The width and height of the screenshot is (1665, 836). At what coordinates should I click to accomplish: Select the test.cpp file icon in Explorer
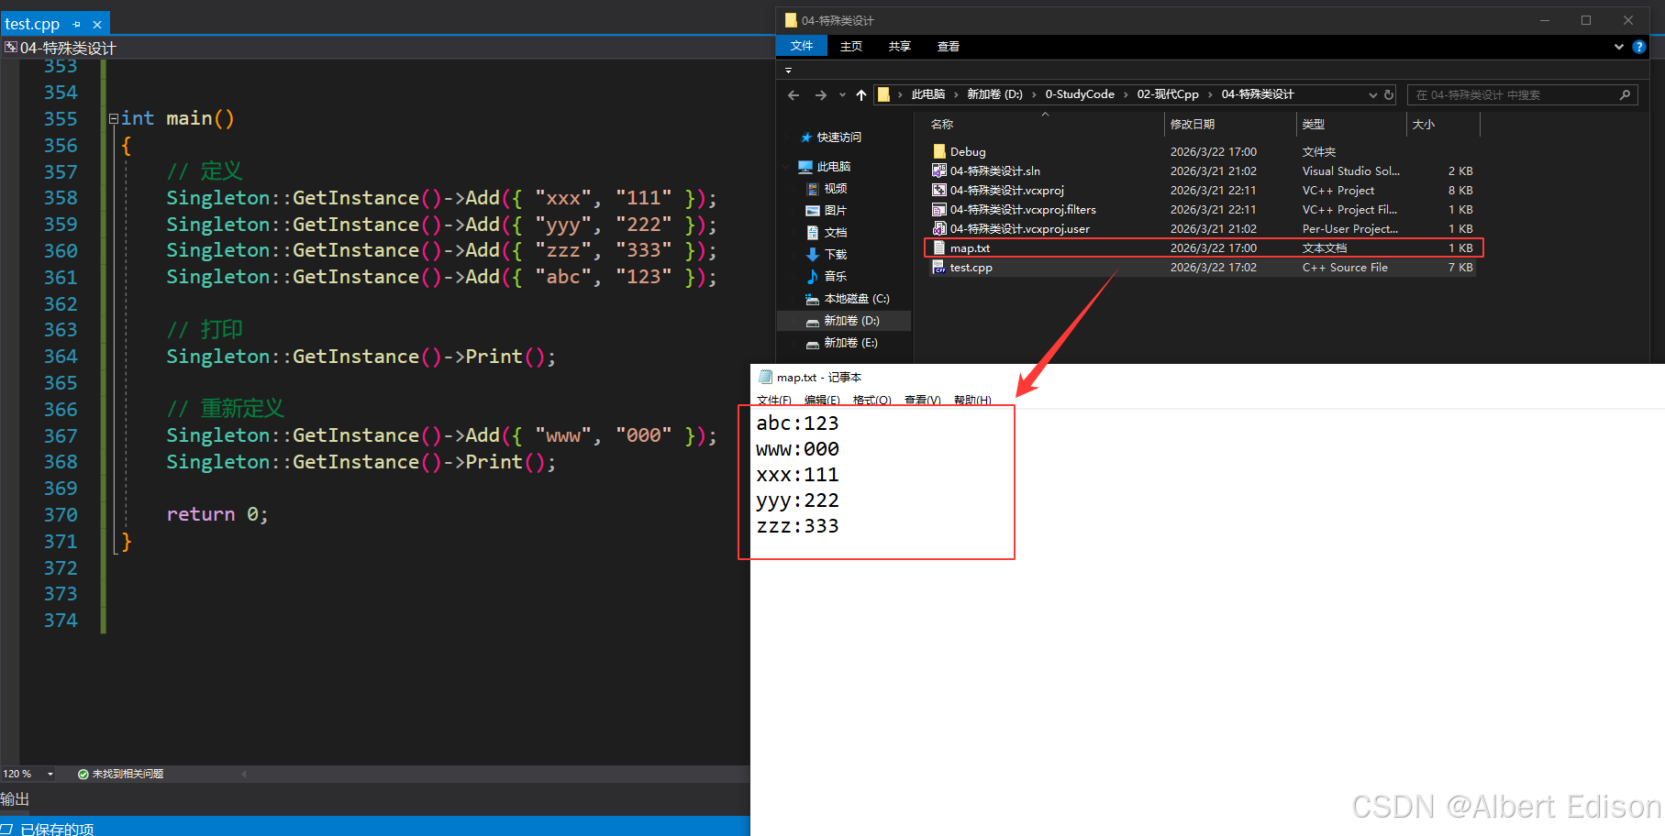tap(939, 267)
